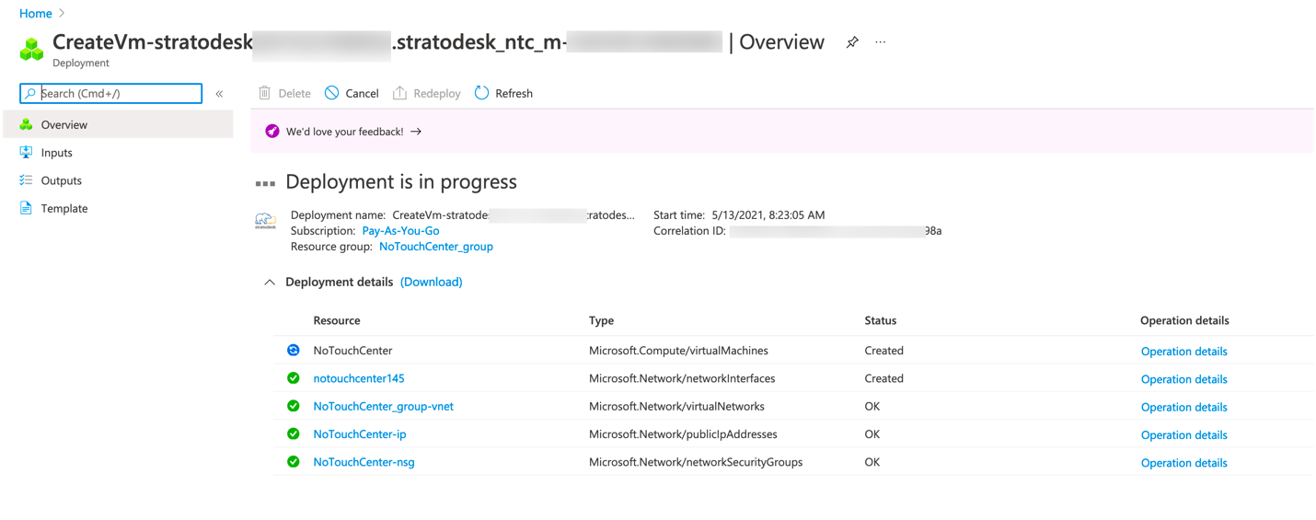Open the NoTouchCenter_group resource group link
The width and height of the screenshot is (1316, 520).
tap(436, 247)
